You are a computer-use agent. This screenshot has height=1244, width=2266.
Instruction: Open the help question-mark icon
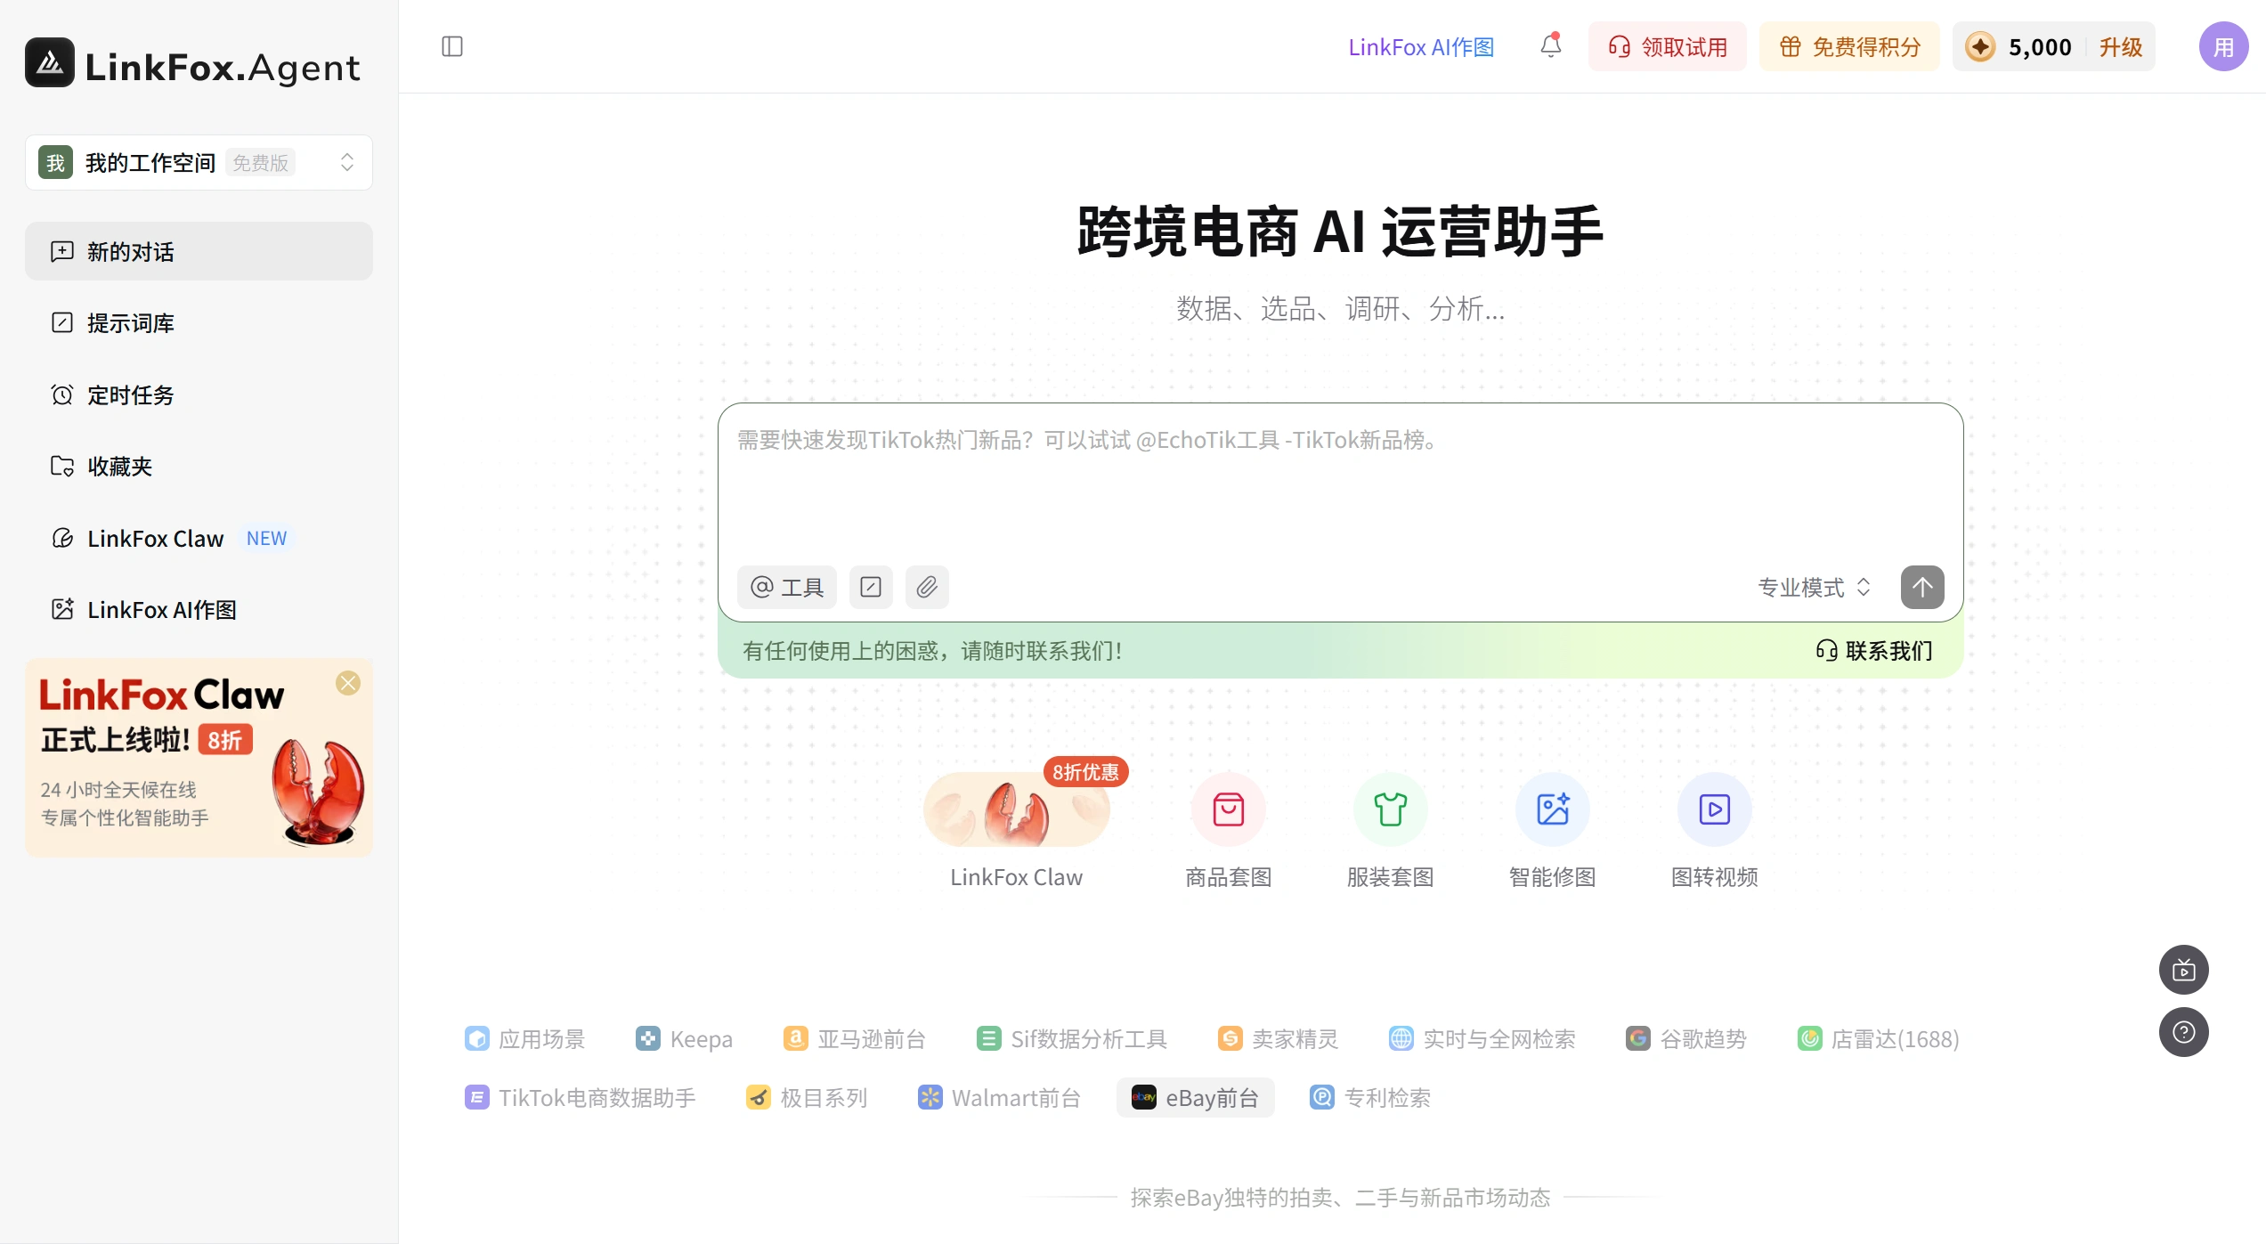pos(2183,1032)
